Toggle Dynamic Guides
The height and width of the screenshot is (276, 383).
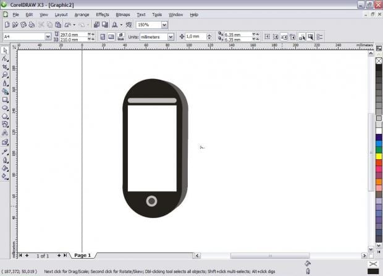[x=292, y=37]
